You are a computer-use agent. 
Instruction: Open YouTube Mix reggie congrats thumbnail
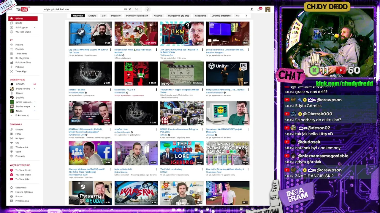point(182,73)
